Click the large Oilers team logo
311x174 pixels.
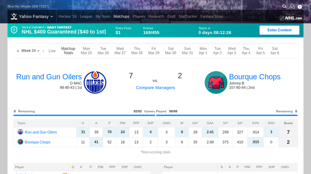coord(95,82)
